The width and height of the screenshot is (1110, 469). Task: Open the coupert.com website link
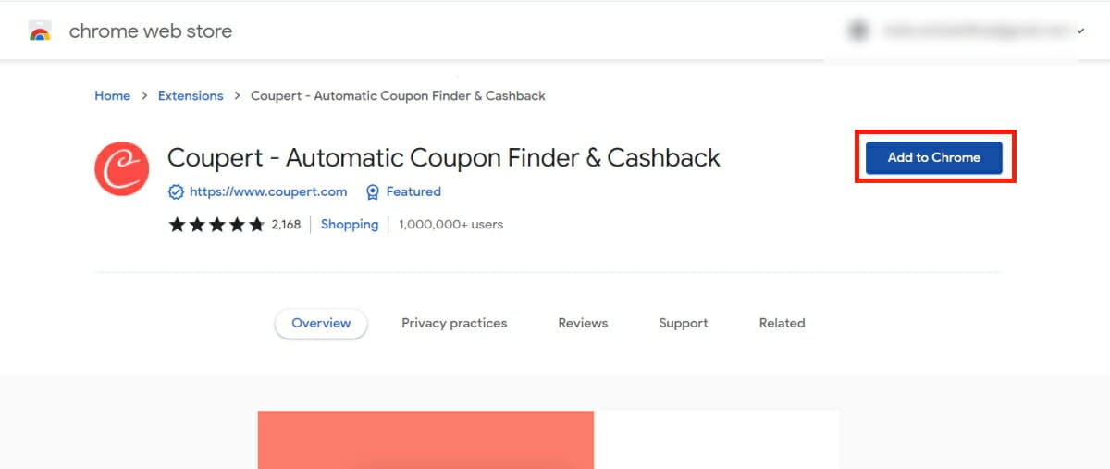[268, 192]
